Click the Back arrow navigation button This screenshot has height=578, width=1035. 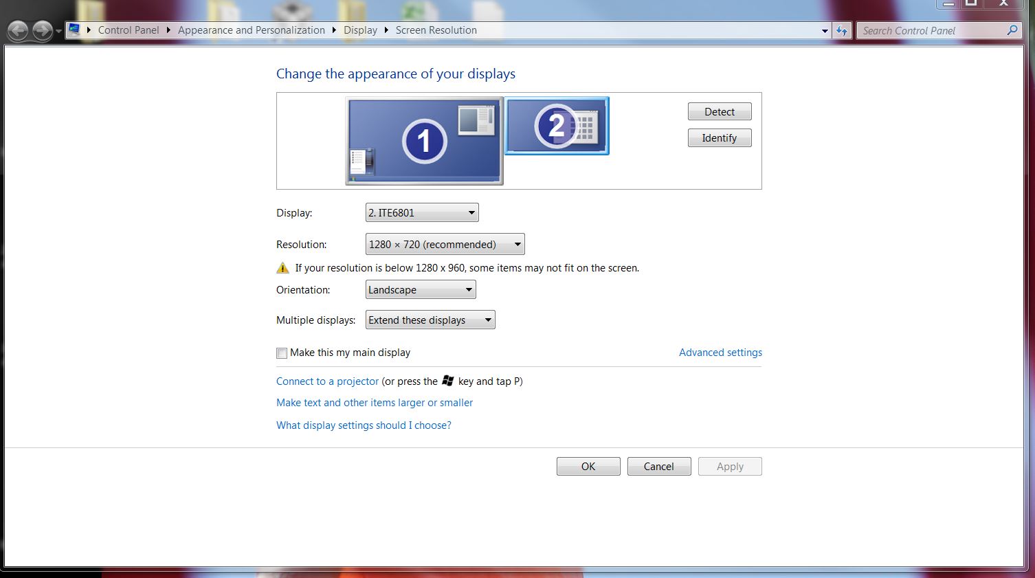[x=19, y=31]
